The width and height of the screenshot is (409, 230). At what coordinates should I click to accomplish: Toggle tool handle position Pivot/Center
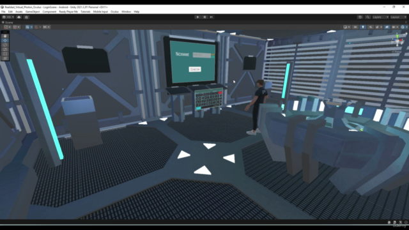pos(8,27)
